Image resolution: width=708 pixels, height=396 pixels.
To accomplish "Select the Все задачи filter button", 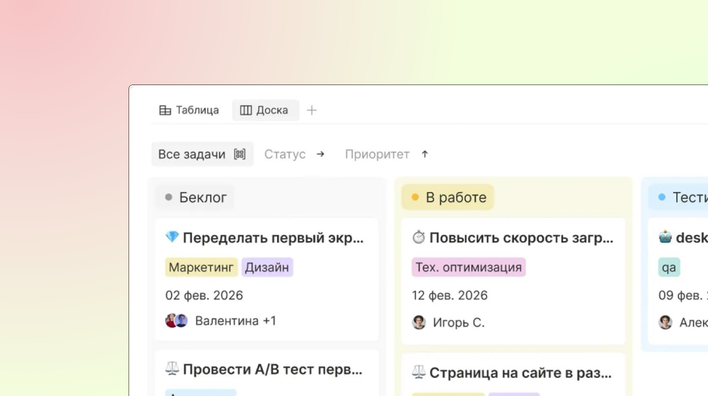I will [x=192, y=154].
